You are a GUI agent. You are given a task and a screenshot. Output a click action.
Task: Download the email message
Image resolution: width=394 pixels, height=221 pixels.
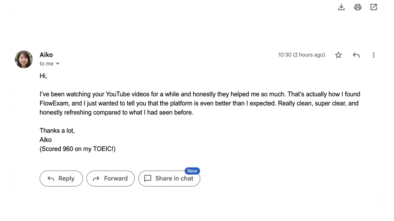click(341, 7)
